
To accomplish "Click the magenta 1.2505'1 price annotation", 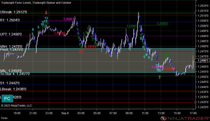I will coord(68,19).
